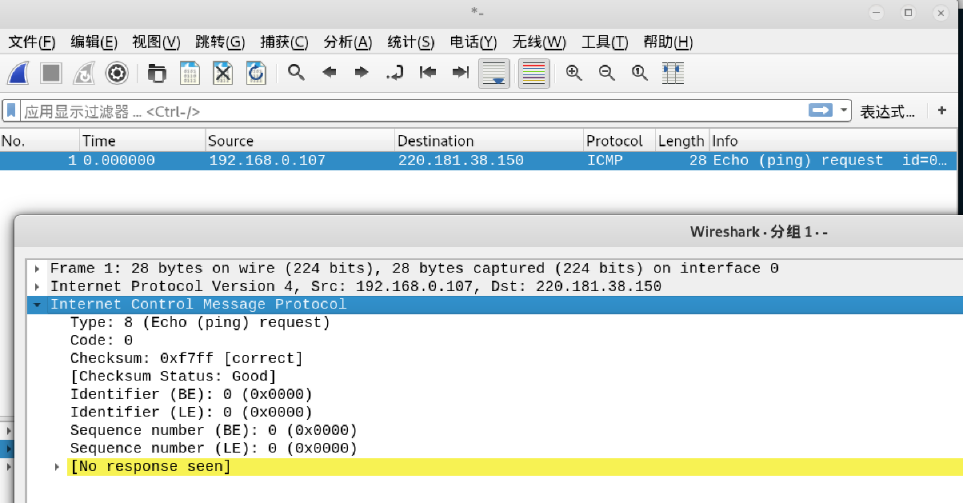Sort by the Protocol column header
The image size is (963, 503).
click(620, 141)
